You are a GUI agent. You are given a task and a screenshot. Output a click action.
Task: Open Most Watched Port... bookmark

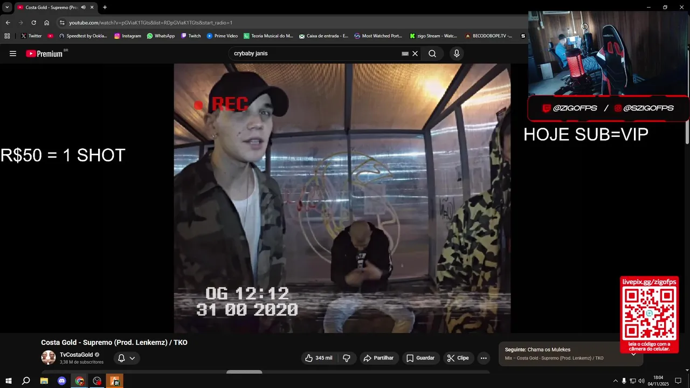378,36
